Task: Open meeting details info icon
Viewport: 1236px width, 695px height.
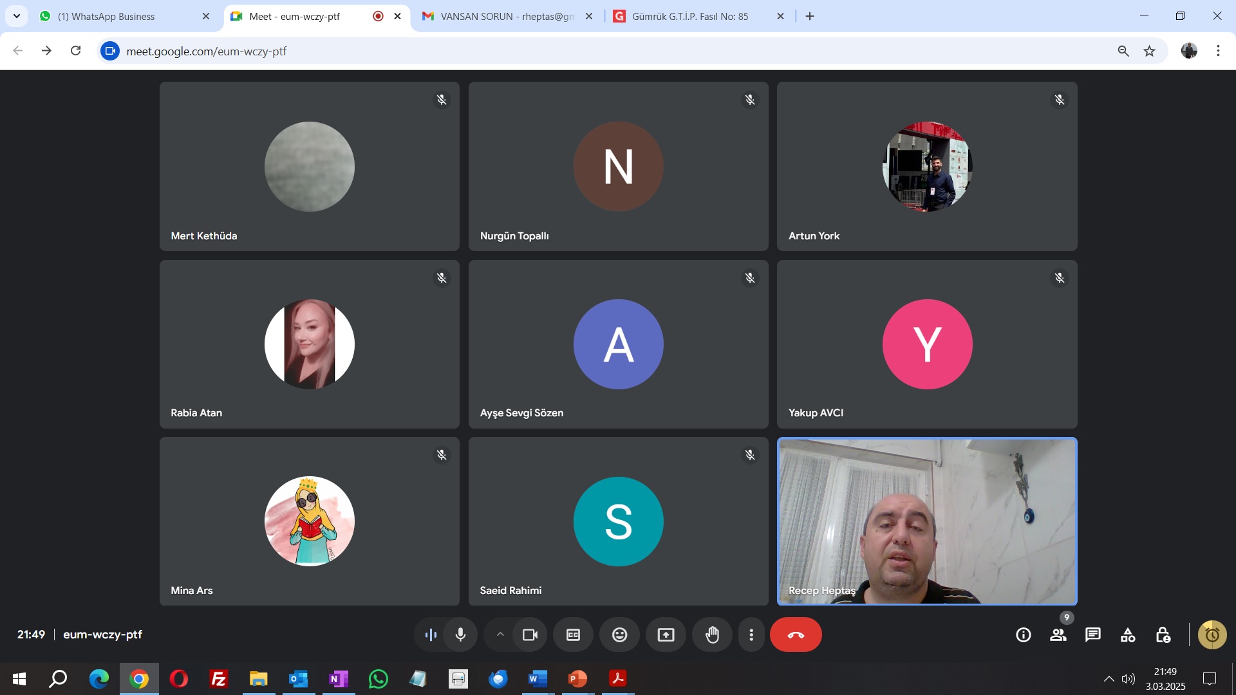Action: click(1024, 635)
